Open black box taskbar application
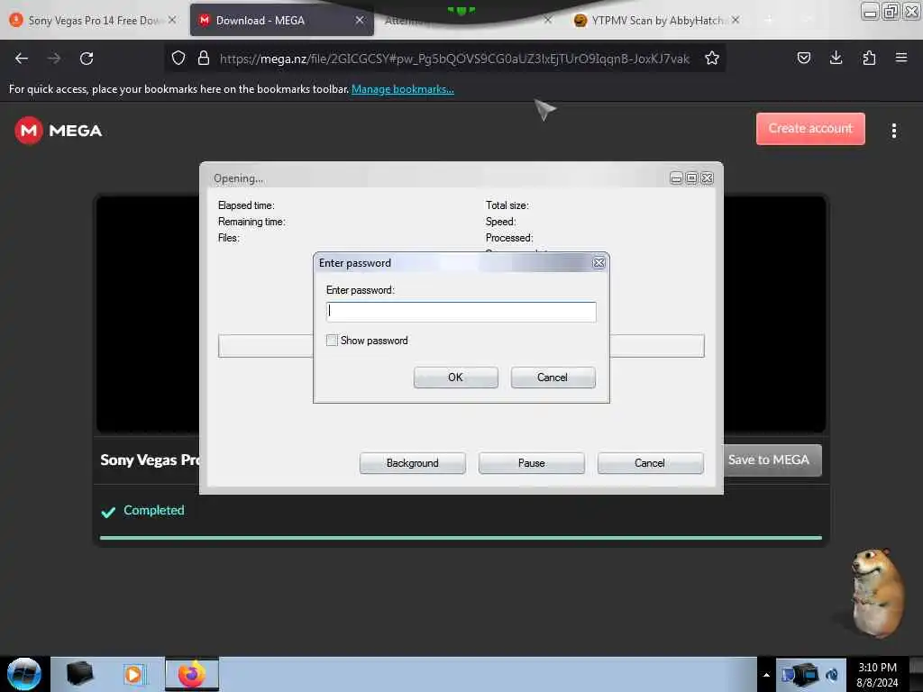 click(x=80, y=674)
